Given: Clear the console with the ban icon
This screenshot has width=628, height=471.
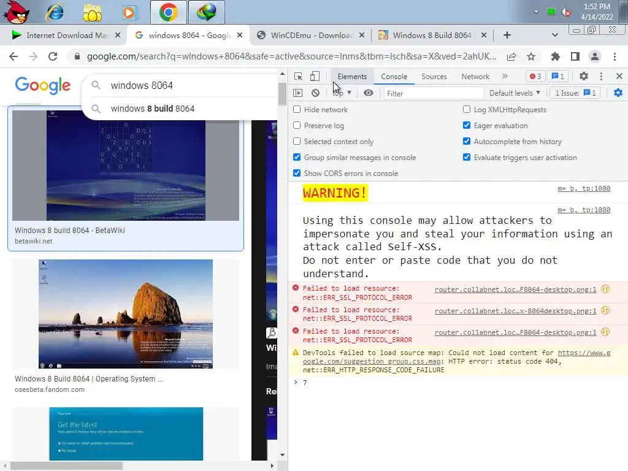Looking at the screenshot, I should 316,93.
